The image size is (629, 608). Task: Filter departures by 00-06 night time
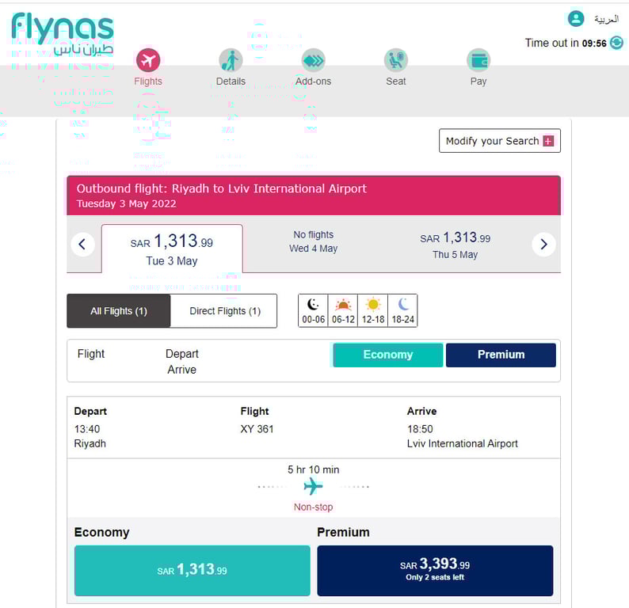tap(313, 311)
